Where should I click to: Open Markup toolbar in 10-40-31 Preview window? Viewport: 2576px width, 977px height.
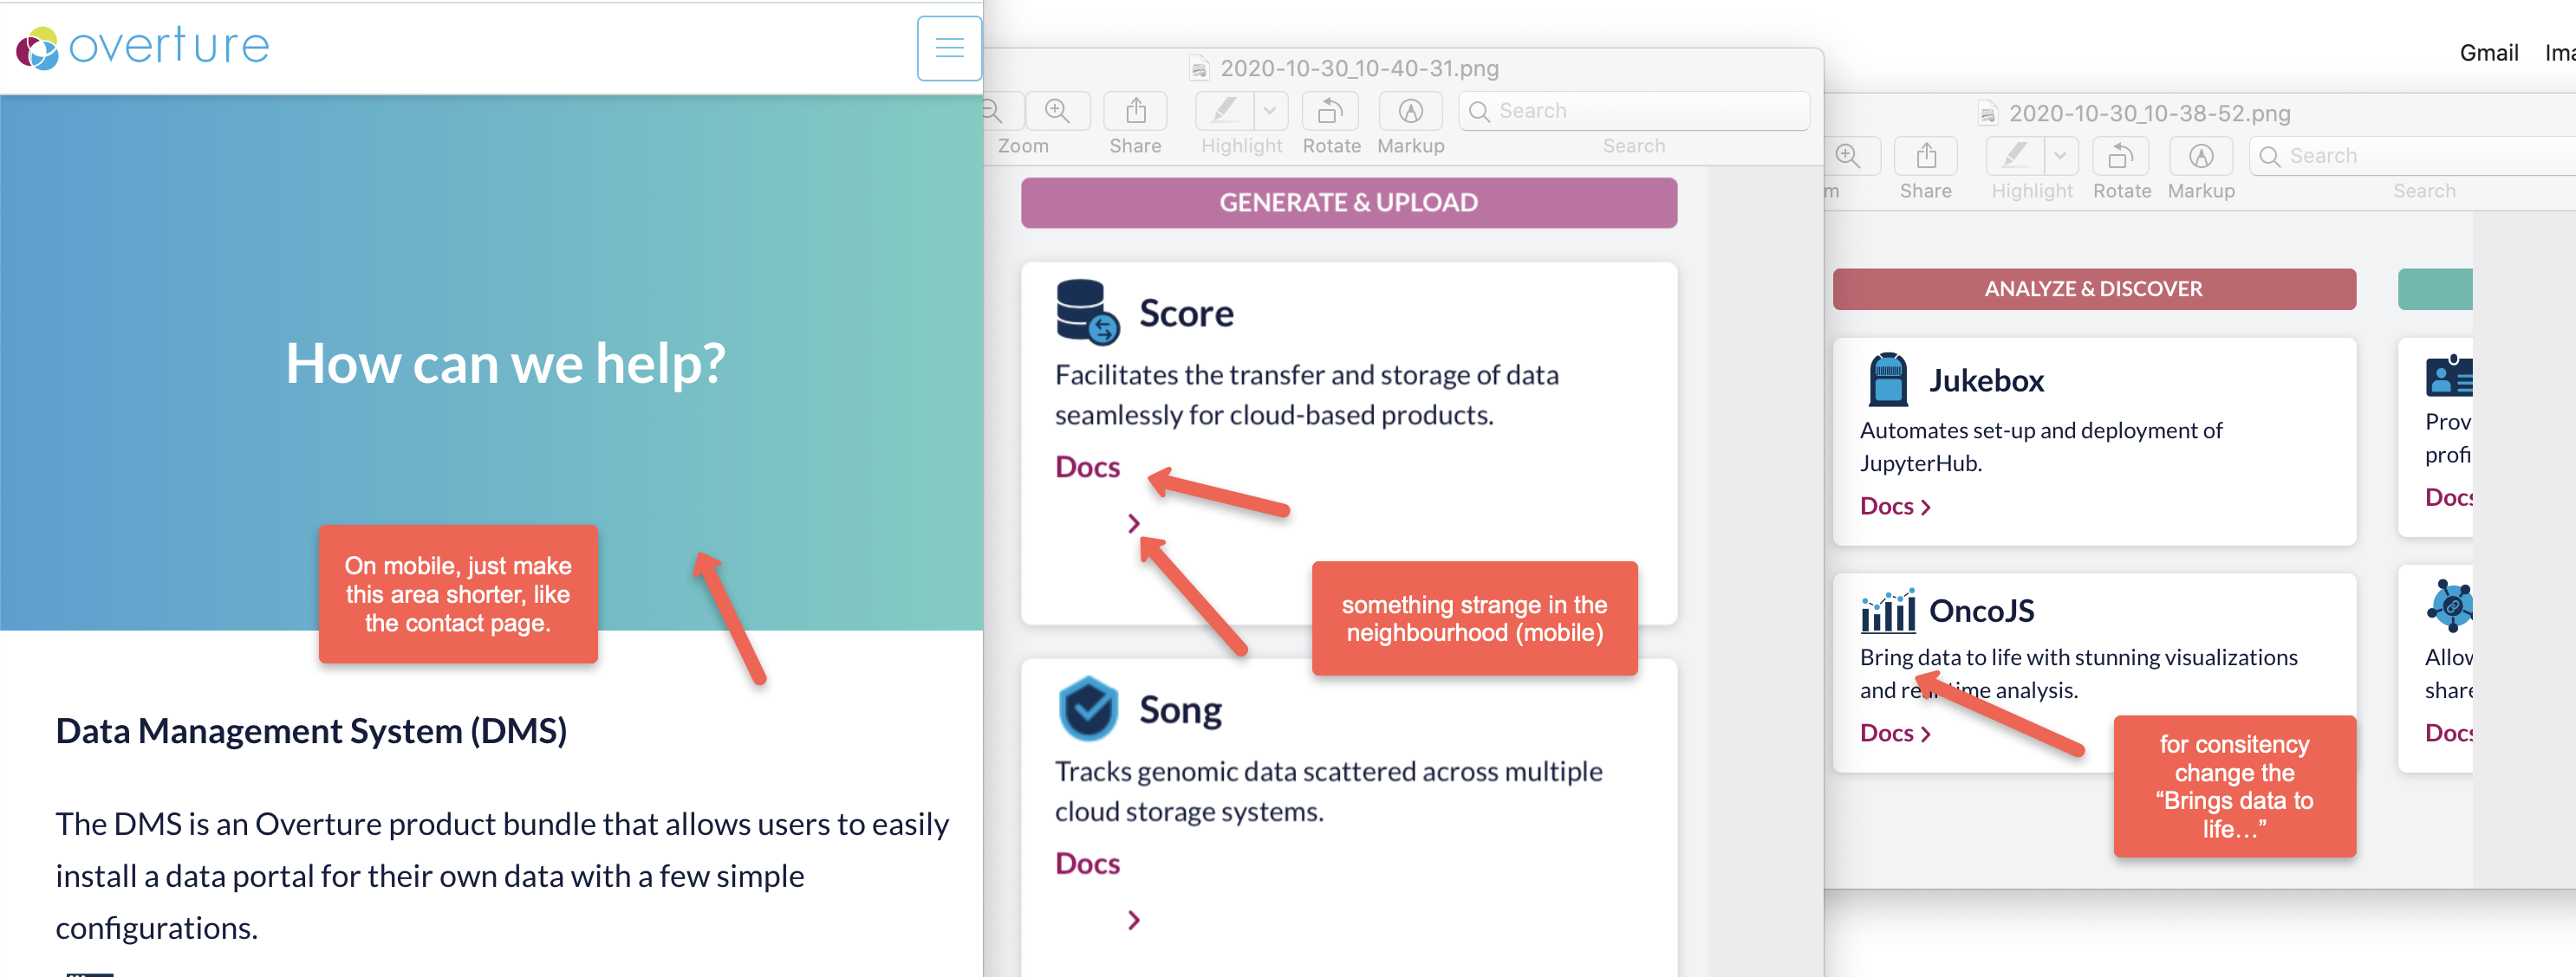tap(1410, 111)
